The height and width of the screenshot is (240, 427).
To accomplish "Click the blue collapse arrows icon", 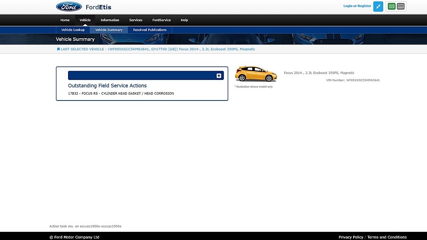I will tap(378, 6).
